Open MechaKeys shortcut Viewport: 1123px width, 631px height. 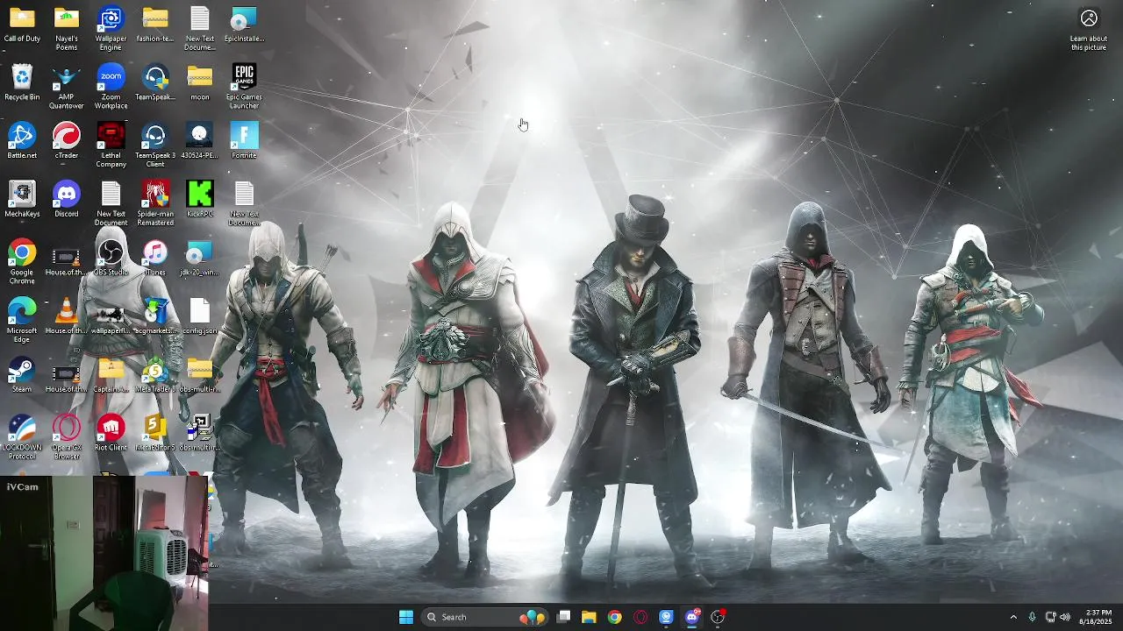coord(22,200)
